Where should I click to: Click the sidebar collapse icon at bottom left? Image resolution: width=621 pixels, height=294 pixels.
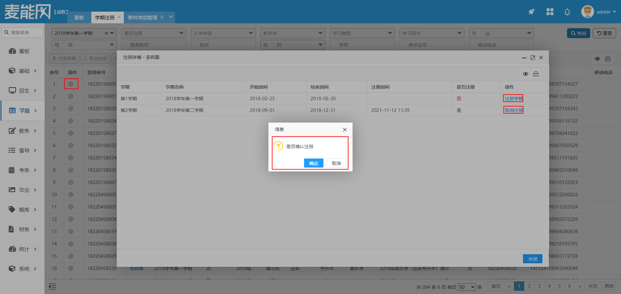(x=52, y=287)
